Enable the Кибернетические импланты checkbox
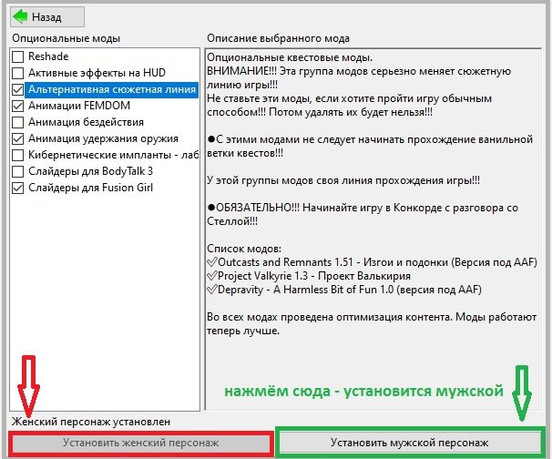 18,156
